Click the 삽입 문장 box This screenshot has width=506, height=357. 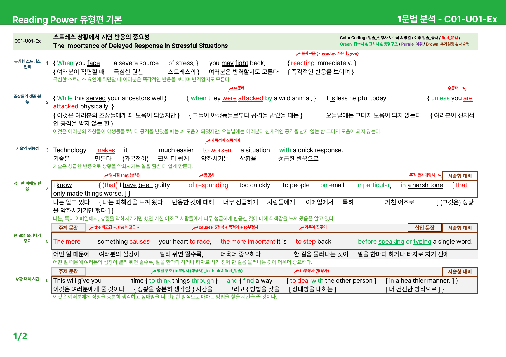point(424,228)
